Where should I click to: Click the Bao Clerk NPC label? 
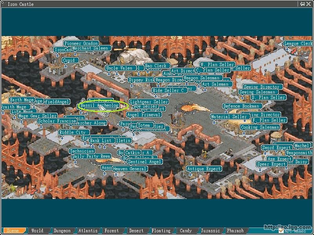click(157, 65)
